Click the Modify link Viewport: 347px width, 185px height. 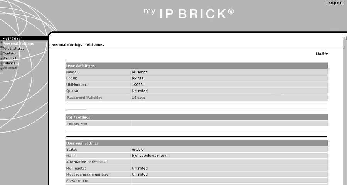point(322,54)
